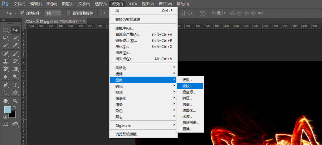Image resolution: width=322 pixels, height=145 pixels.
Task: Open the 图层(L) menu
Action: [68, 4]
